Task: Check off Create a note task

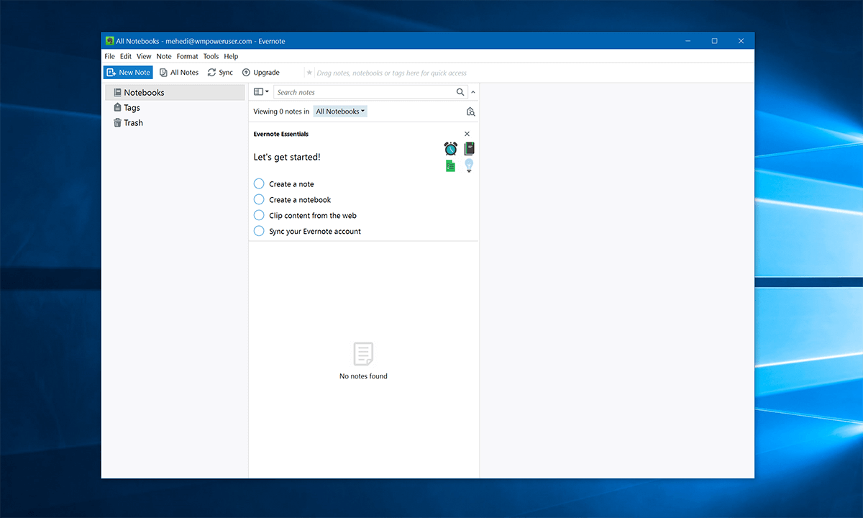Action: pos(259,183)
